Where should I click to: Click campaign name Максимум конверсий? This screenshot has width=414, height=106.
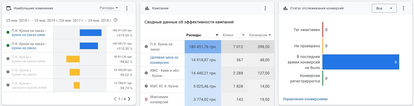[159, 99]
